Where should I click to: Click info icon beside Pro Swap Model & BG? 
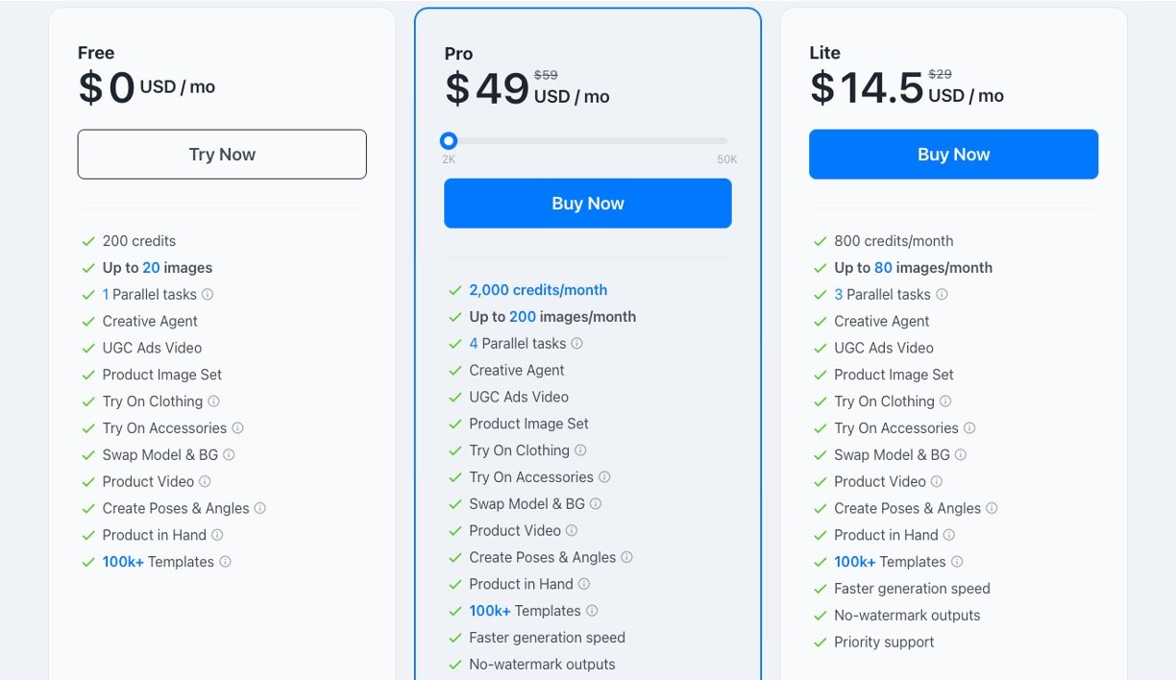(x=596, y=504)
